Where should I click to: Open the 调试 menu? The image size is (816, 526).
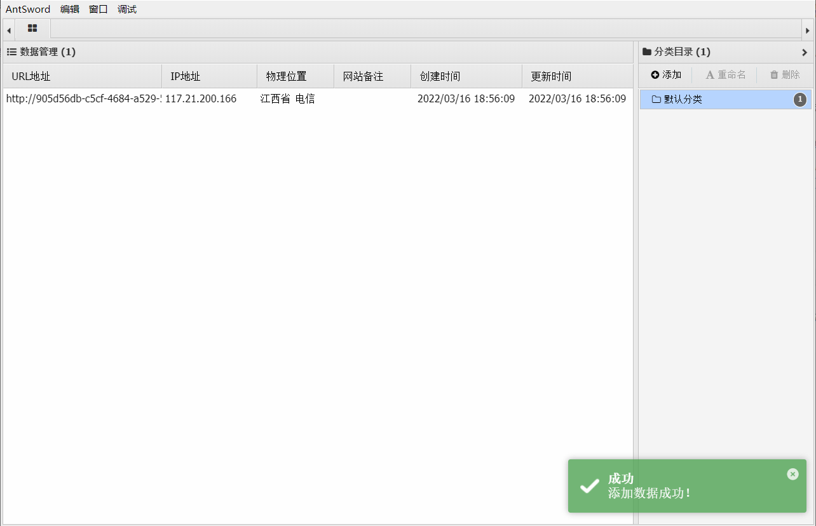[x=126, y=9]
